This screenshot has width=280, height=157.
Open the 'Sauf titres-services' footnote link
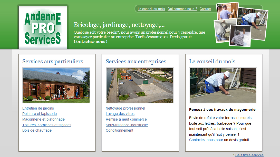(x=249, y=155)
